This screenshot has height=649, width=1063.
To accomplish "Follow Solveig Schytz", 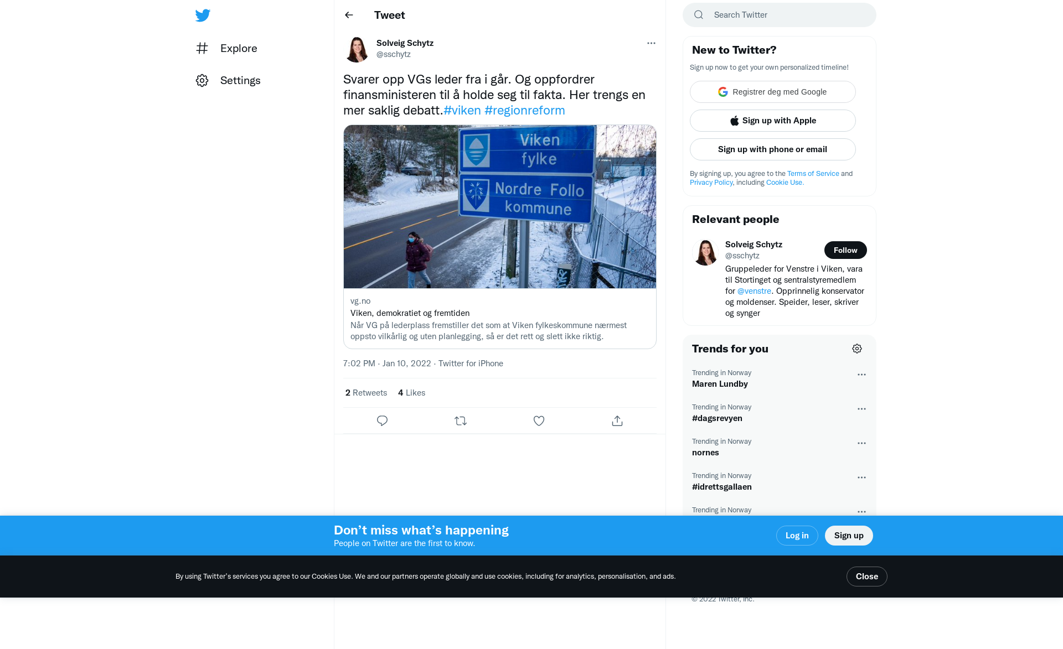I will (845, 250).
